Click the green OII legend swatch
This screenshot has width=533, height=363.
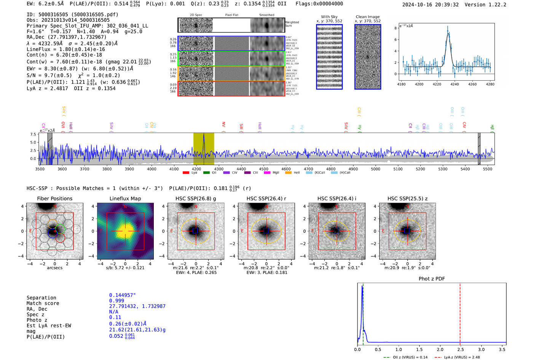coord(206,173)
